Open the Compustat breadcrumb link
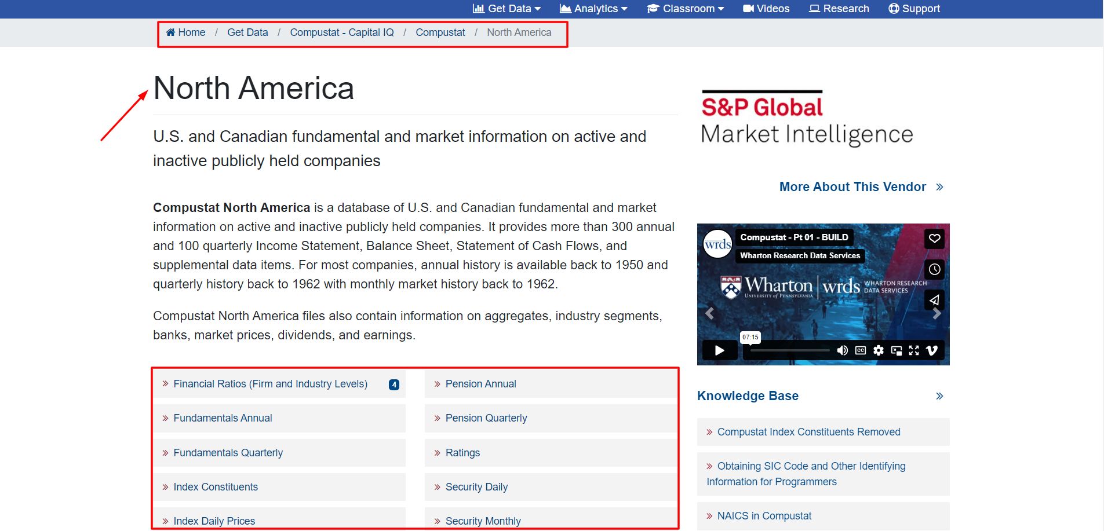Viewport: 1104px width, 531px height. (440, 32)
